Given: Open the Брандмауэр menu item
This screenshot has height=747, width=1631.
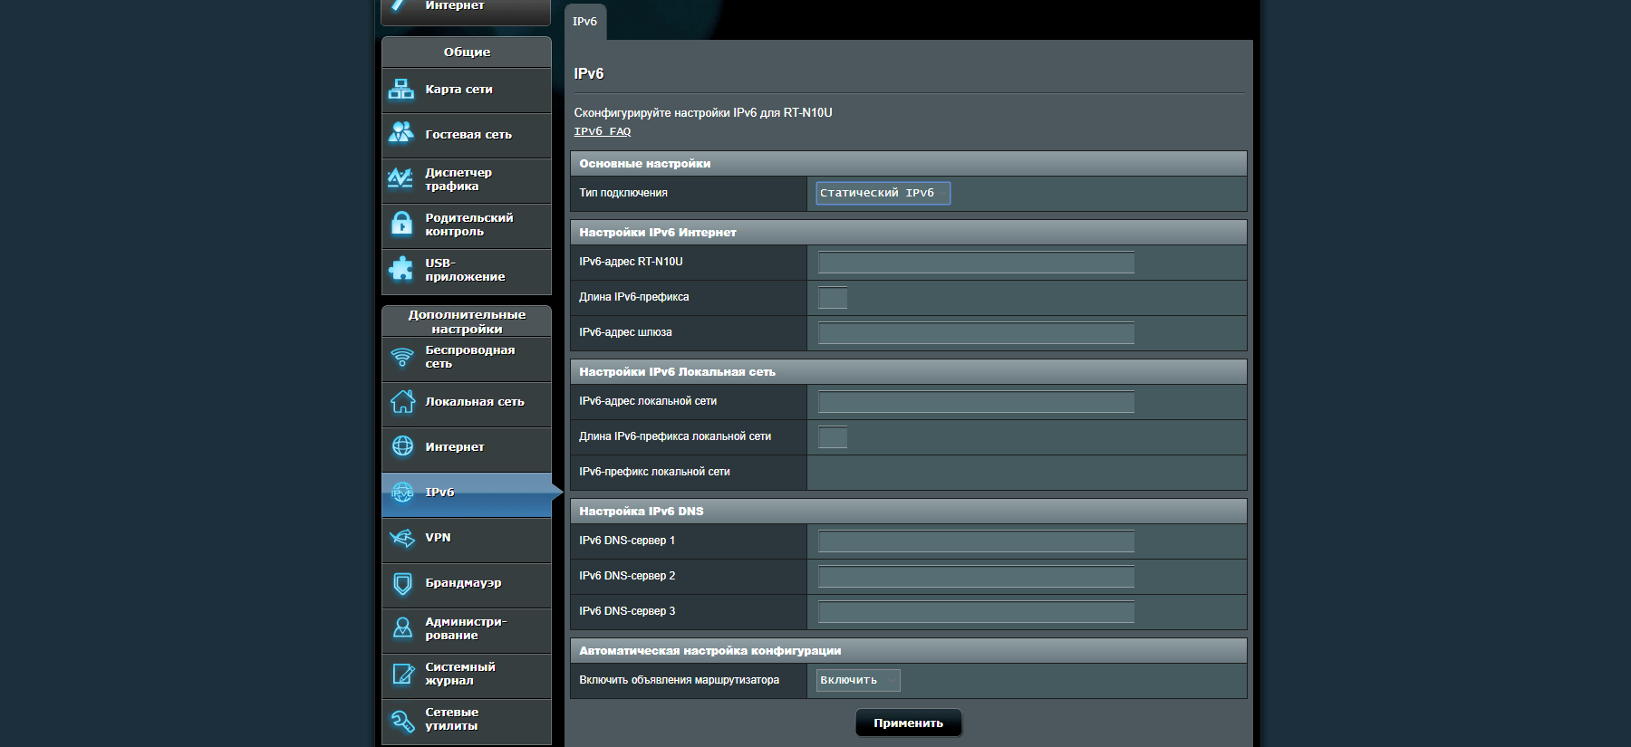Looking at the screenshot, I should tap(467, 584).
